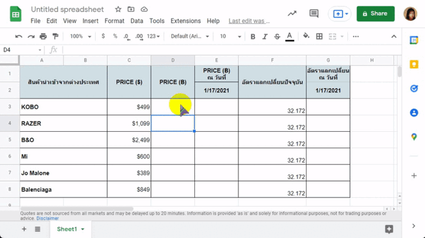The image size is (425, 238).
Task: Open Contacts side panel
Action: tap(414, 113)
